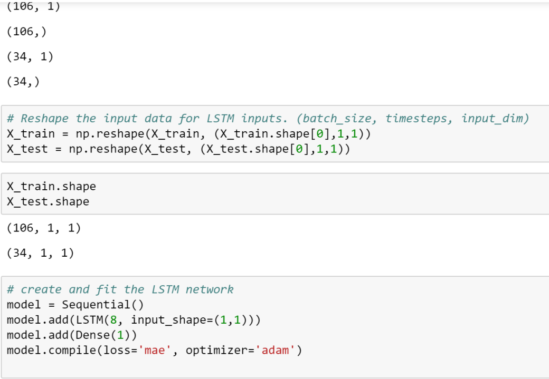
Task: Click the model = Sequential() line
Action: click(x=75, y=305)
